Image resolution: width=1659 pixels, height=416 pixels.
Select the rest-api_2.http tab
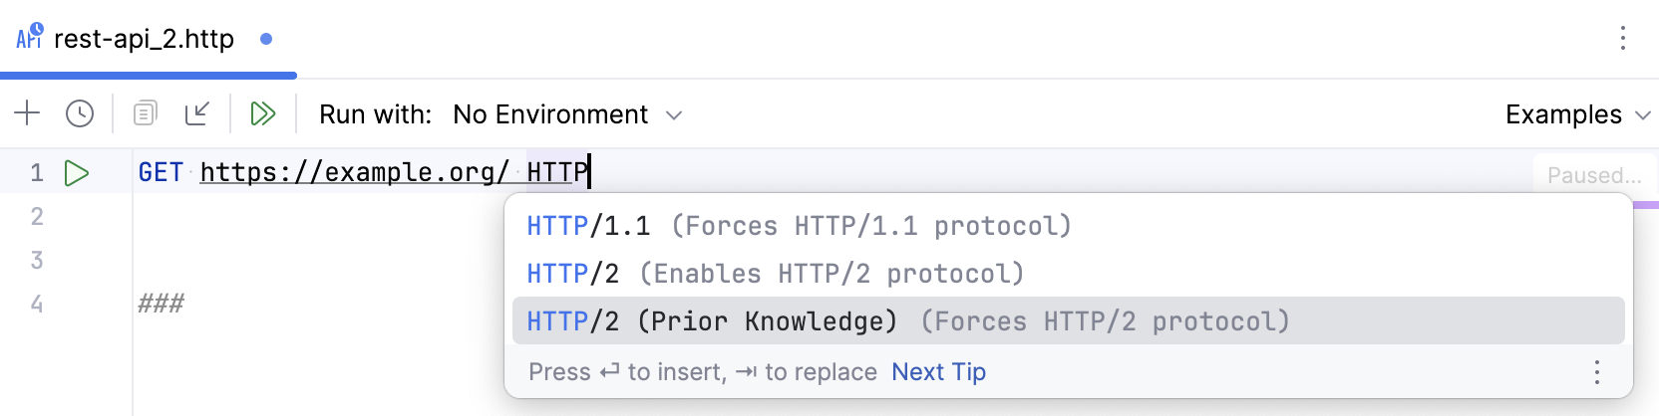[144, 39]
